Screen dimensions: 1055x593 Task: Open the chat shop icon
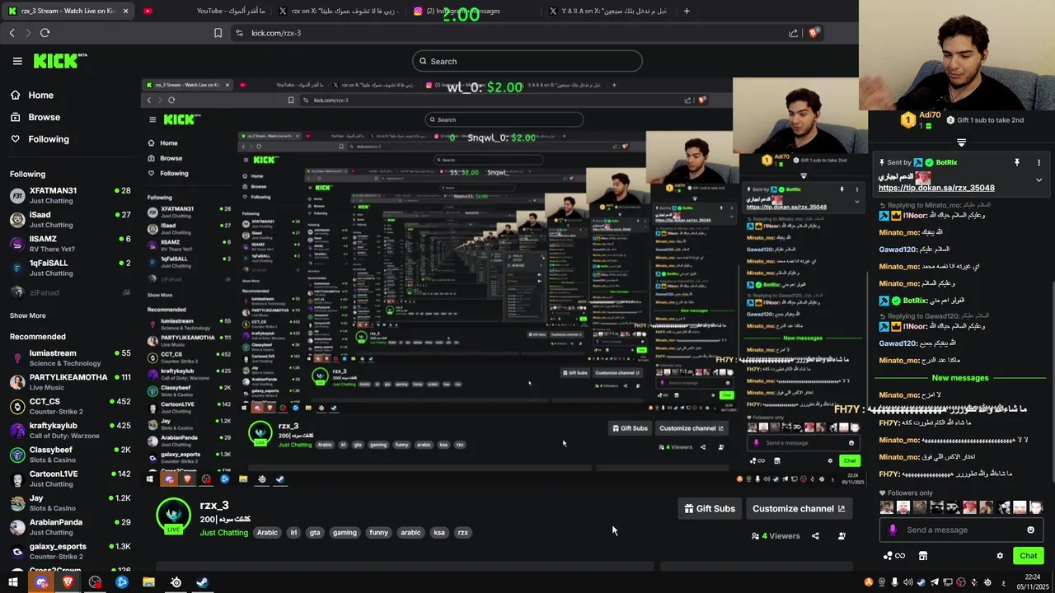click(923, 556)
